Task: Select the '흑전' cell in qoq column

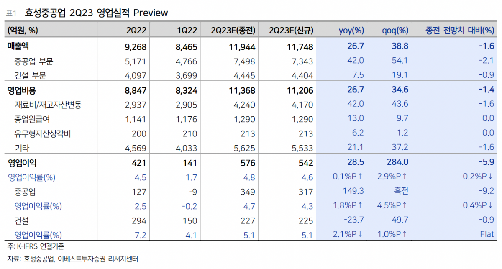Action: coord(400,191)
